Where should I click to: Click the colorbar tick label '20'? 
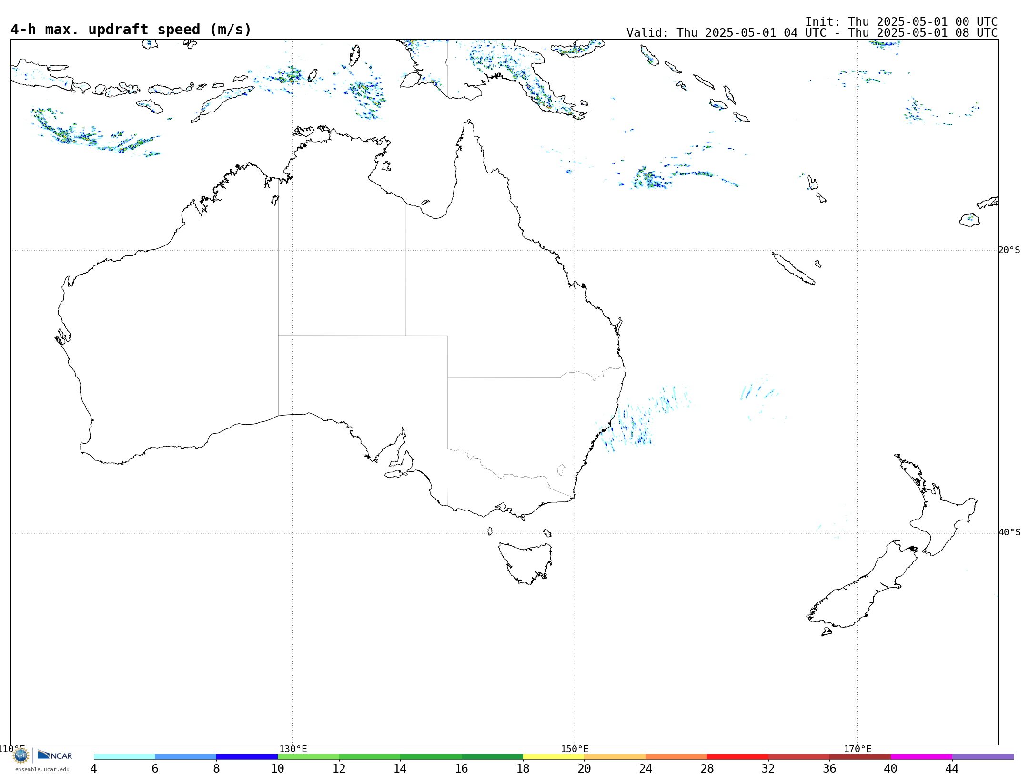pos(584,768)
